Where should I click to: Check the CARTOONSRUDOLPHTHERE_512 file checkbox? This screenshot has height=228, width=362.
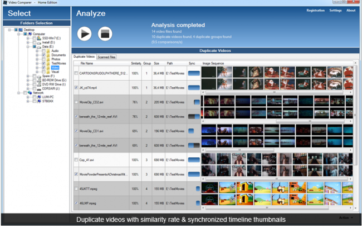(76, 73)
